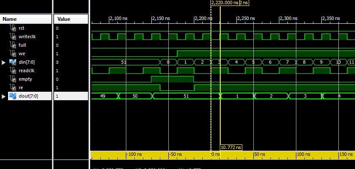
Task: Click the din waveform segment showing 9
Action: tap(321, 62)
